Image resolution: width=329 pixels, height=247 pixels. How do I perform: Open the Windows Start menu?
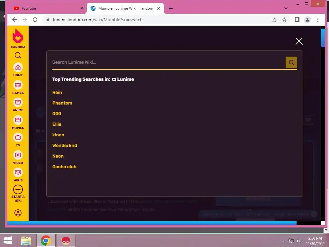tap(8, 241)
